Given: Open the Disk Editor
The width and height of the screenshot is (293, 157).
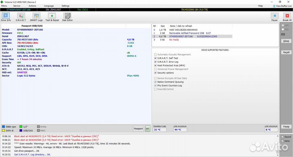Looking at the screenshot, I should tap(67, 17).
